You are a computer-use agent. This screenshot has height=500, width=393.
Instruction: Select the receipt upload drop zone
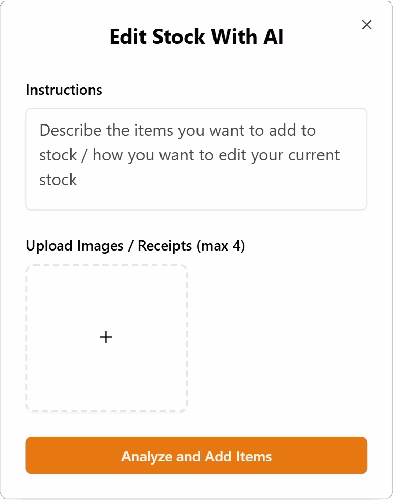tap(106, 338)
